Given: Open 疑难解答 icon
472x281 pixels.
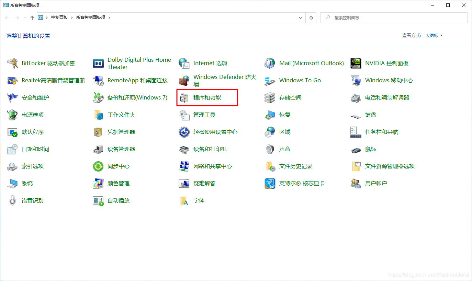Looking at the screenshot, I should (x=184, y=183).
